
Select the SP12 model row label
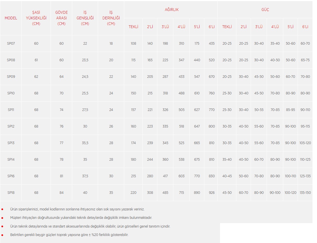11,126
